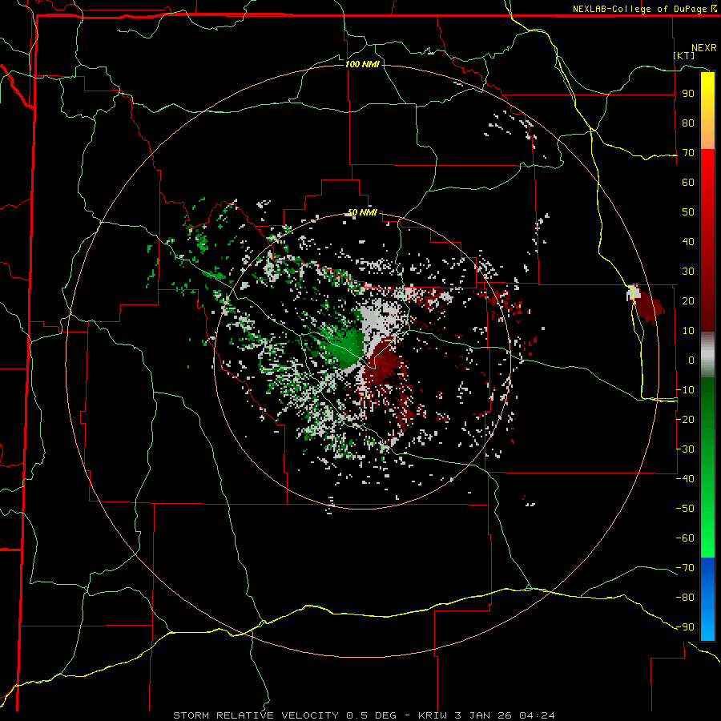Click the isolated red velocity patch at eastern edge
The height and width of the screenshot is (721, 721).
[x=648, y=306]
